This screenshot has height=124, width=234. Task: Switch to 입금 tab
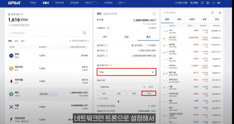coord(127,37)
